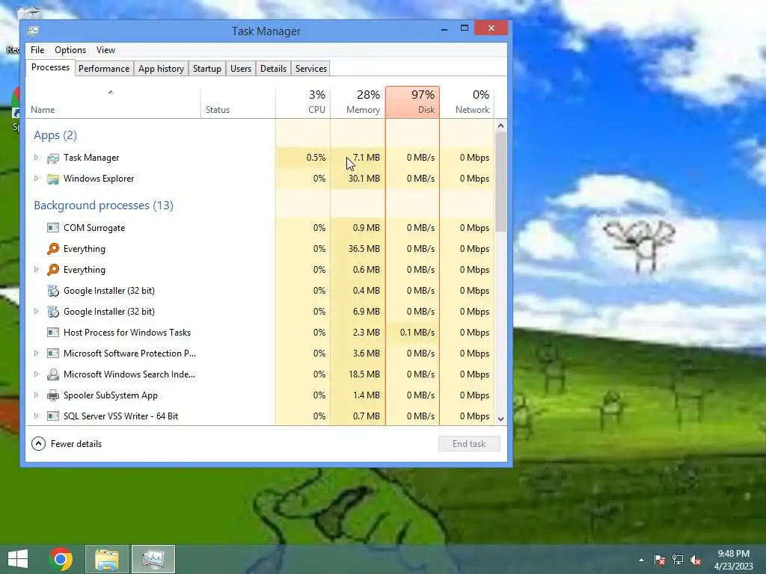Screen dimensions: 766x574
Task: Switch to the Startup tab
Action: pos(207,69)
